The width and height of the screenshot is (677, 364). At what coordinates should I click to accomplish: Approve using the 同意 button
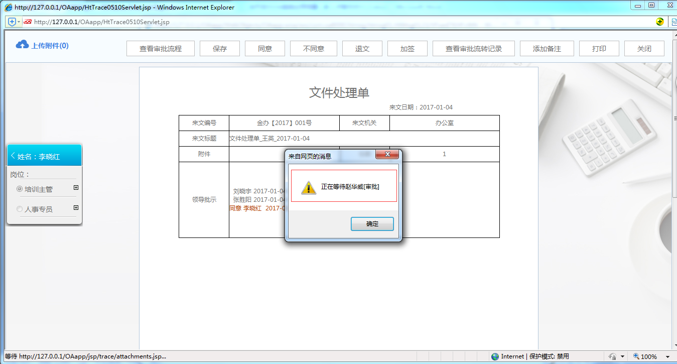(x=265, y=49)
